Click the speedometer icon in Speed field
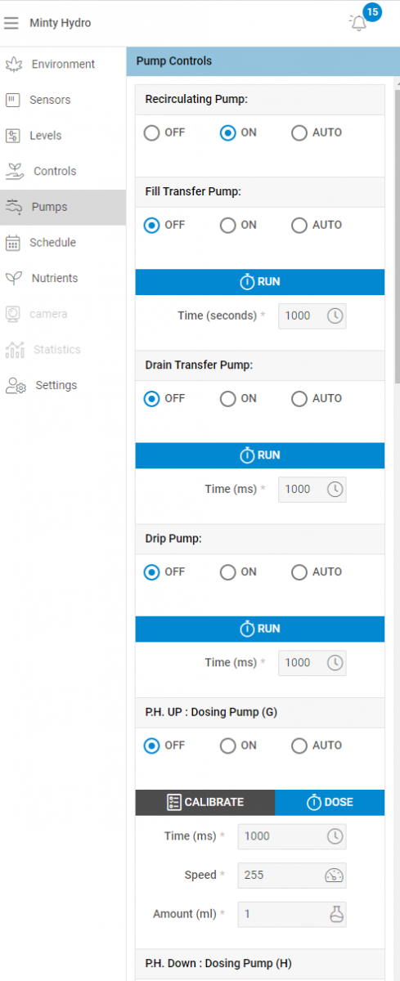Image resolution: width=400 pixels, height=981 pixels. pos(335,875)
